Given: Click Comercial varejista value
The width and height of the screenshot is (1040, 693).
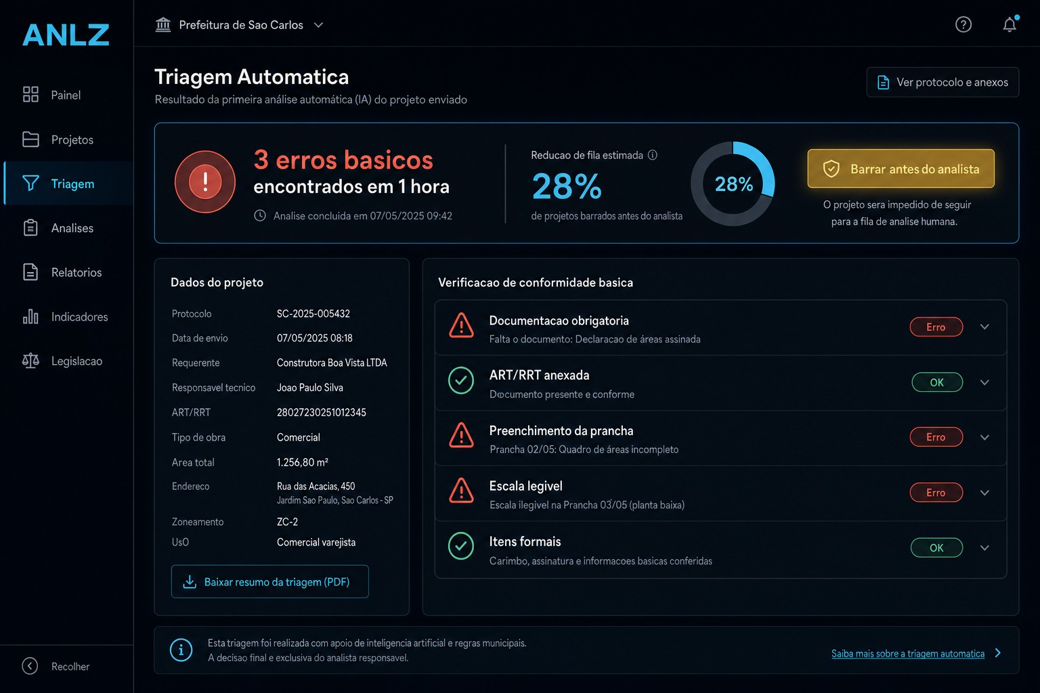Looking at the screenshot, I should [316, 542].
